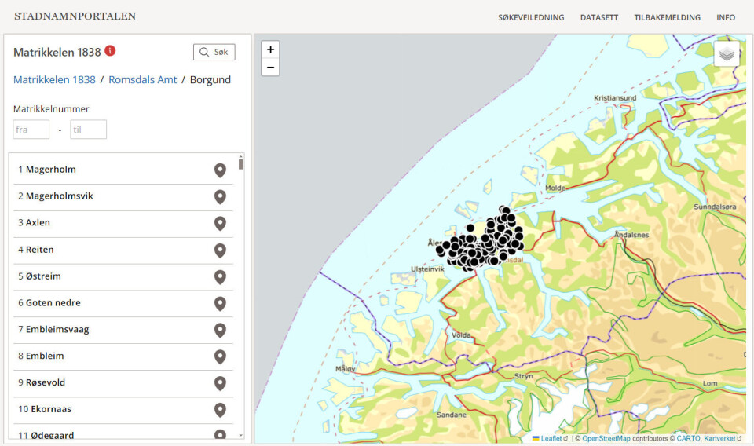The image size is (754, 446).
Task: Open the Søkeveiledning menu item
Action: (531, 17)
